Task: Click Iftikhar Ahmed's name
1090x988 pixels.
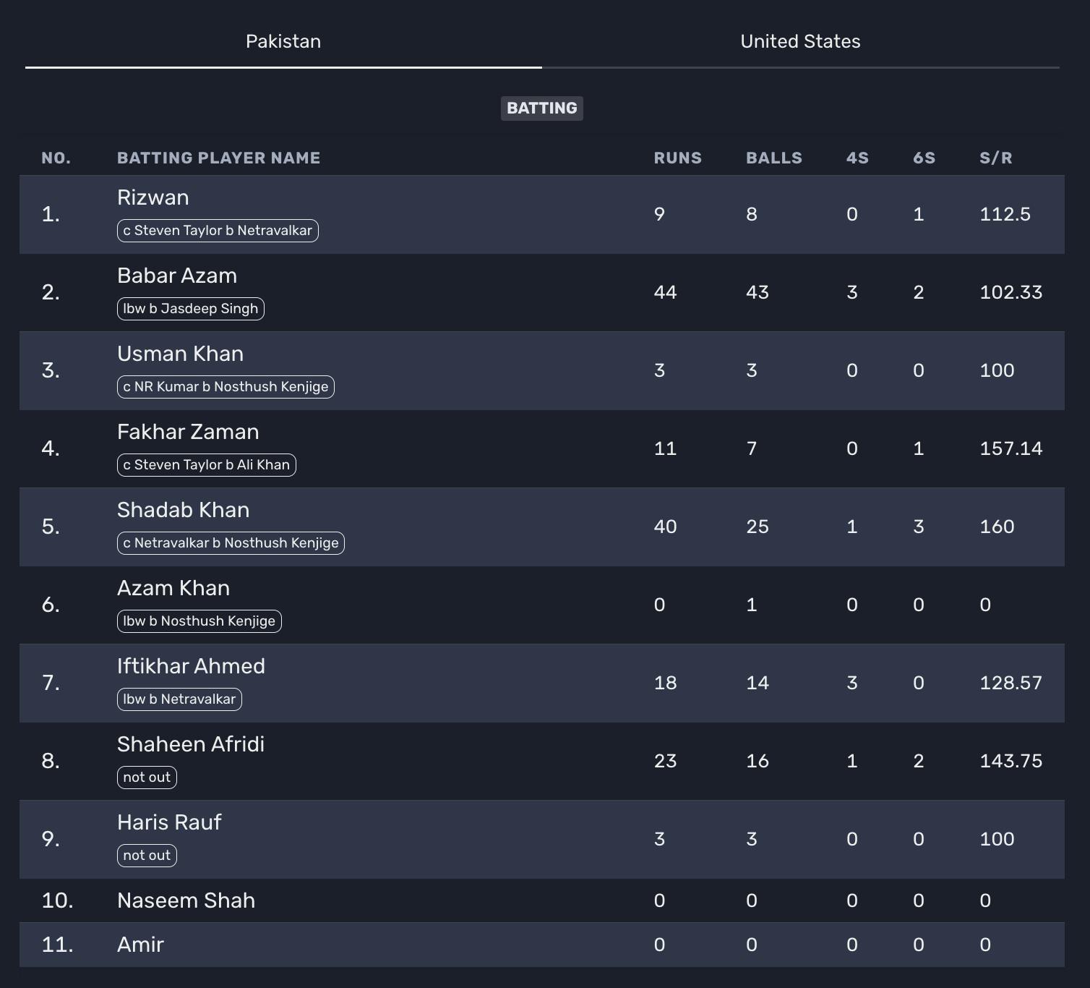Action: point(191,666)
